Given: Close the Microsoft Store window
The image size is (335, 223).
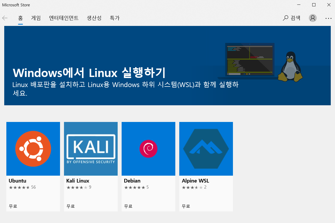Looking at the screenshot, I should (x=329, y=5).
